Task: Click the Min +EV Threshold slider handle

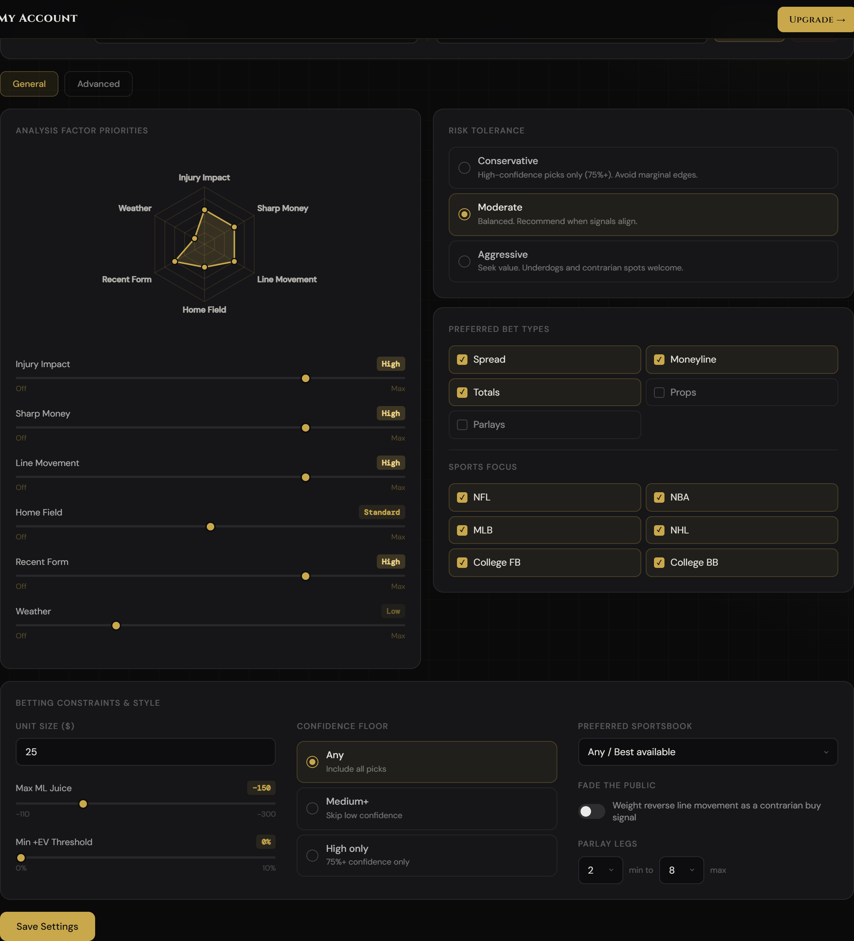Action: click(x=21, y=858)
